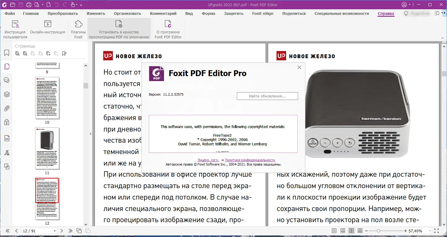This screenshot has width=447, height=237.
Task: Click the Undo icon
Action: point(57,5)
